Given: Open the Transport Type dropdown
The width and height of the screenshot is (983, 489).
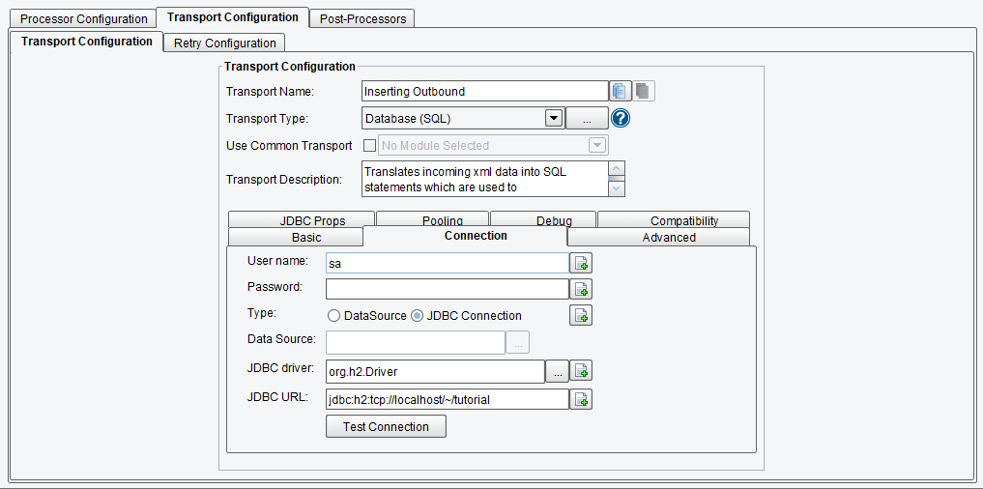Looking at the screenshot, I should point(554,118).
